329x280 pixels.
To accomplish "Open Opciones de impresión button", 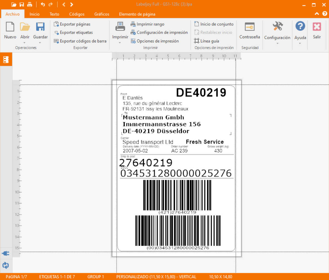I will click(x=155, y=41).
